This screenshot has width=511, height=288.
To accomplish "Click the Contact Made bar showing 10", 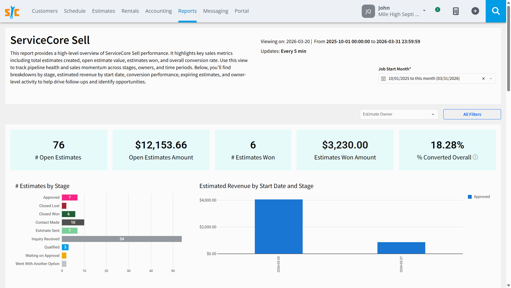I will tap(73, 222).
